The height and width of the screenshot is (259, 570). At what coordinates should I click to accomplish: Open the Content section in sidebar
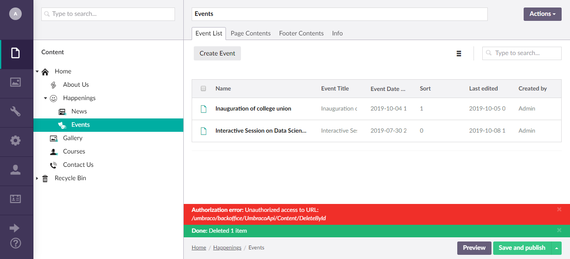15,53
